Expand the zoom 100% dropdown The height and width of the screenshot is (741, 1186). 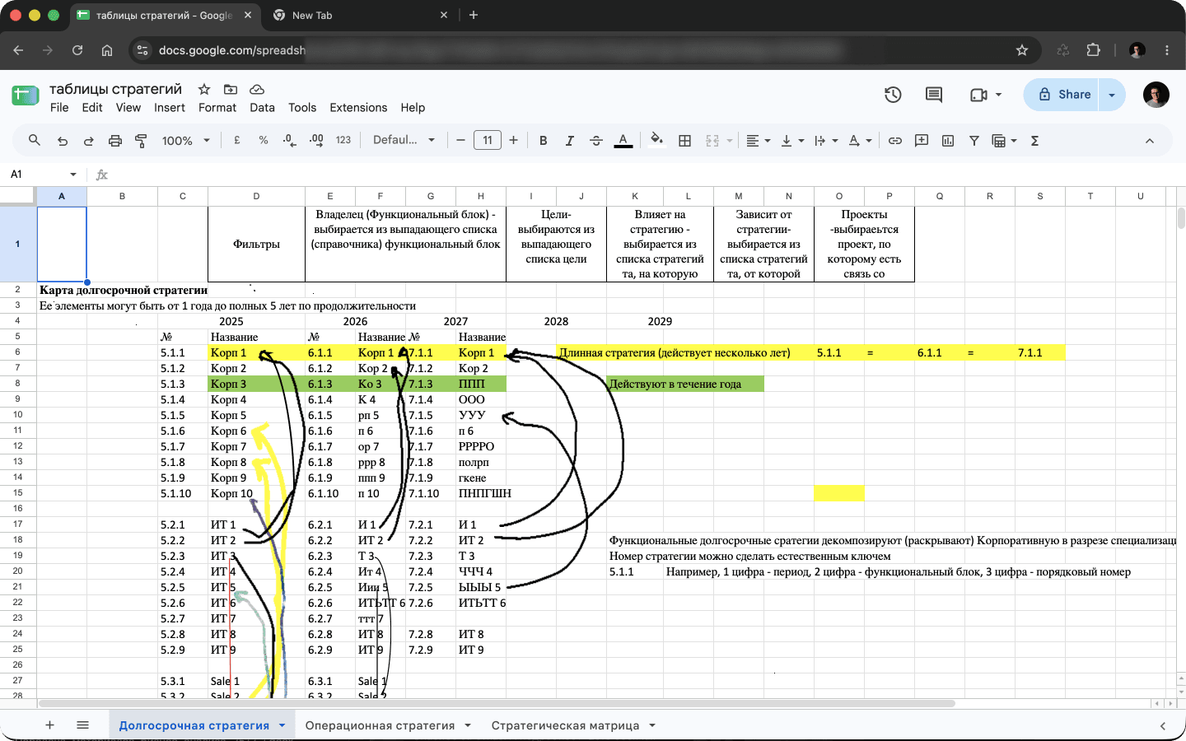186,141
